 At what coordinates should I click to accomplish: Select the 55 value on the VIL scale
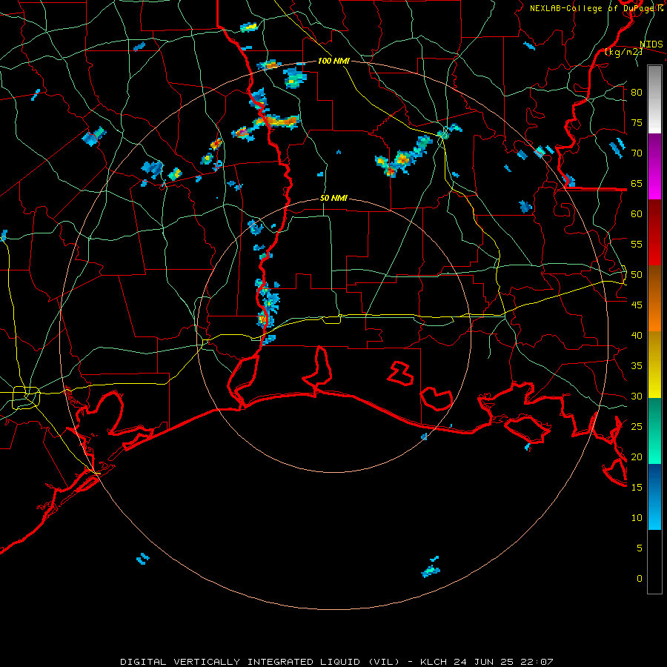pyautogui.click(x=637, y=244)
